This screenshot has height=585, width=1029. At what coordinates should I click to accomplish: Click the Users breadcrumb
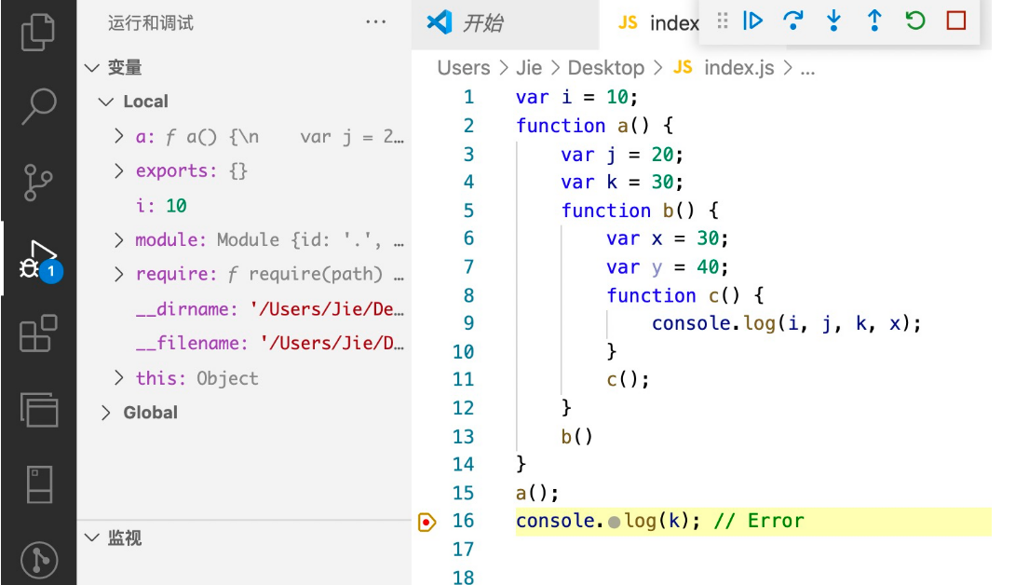click(464, 68)
